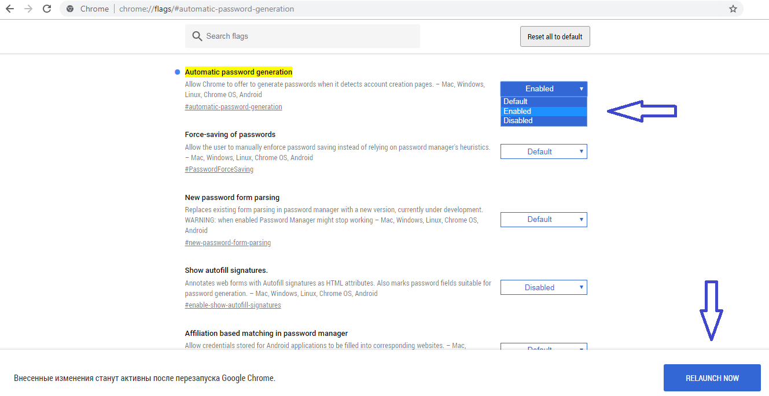This screenshot has width=769, height=396.
Task: Click the browser forward arrow
Action: point(28,9)
